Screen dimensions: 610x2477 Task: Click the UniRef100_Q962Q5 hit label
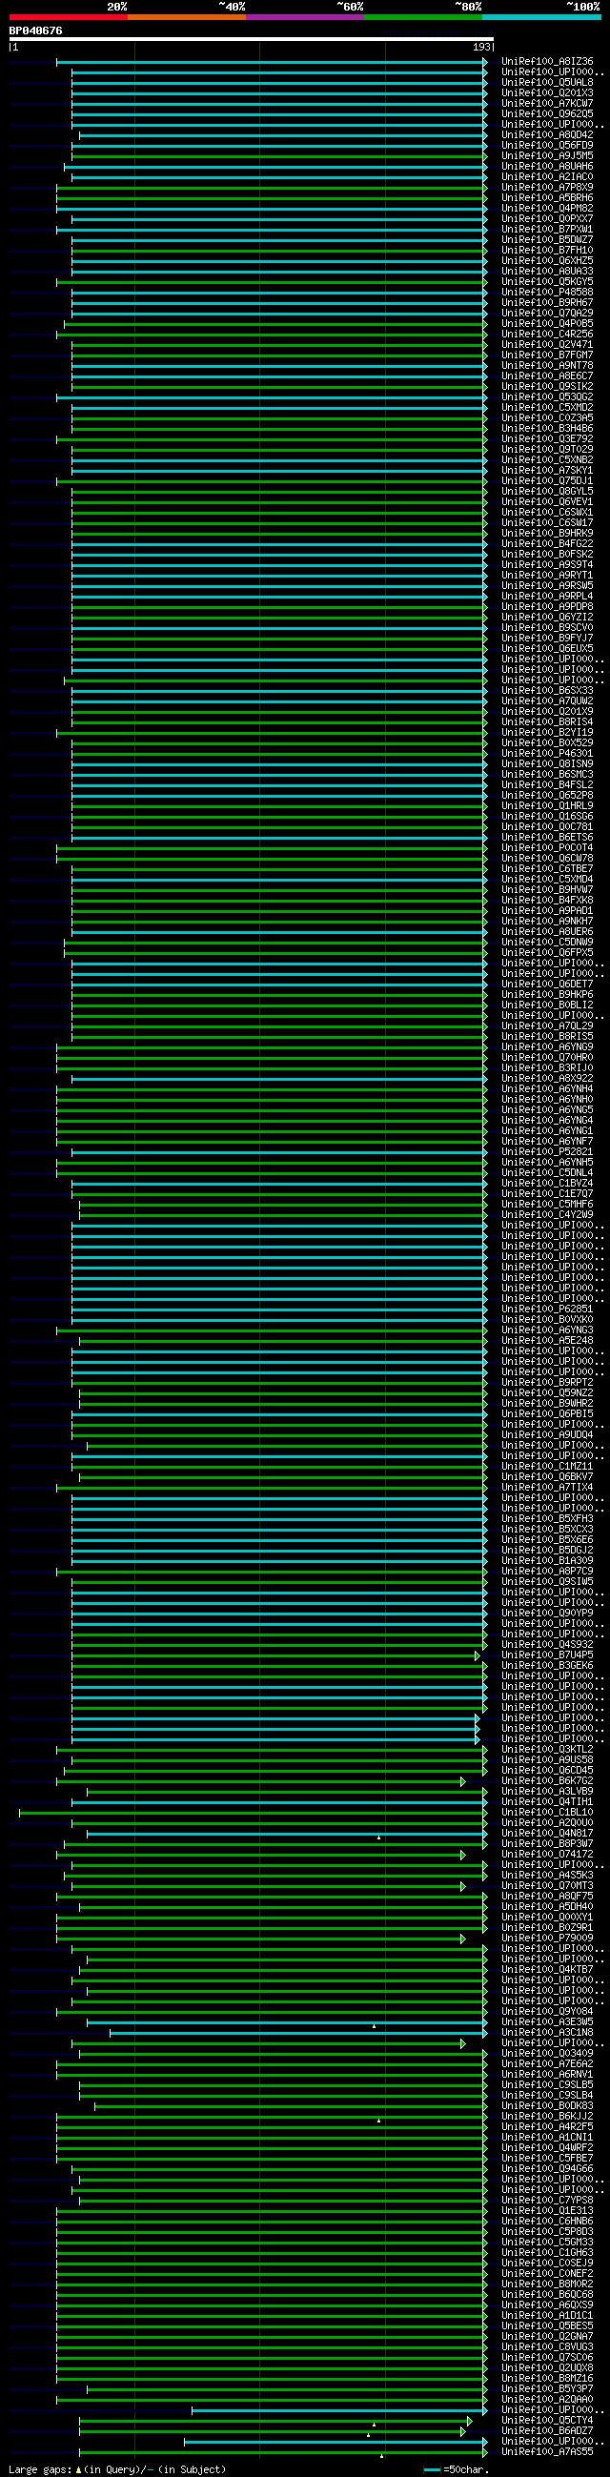(547, 113)
